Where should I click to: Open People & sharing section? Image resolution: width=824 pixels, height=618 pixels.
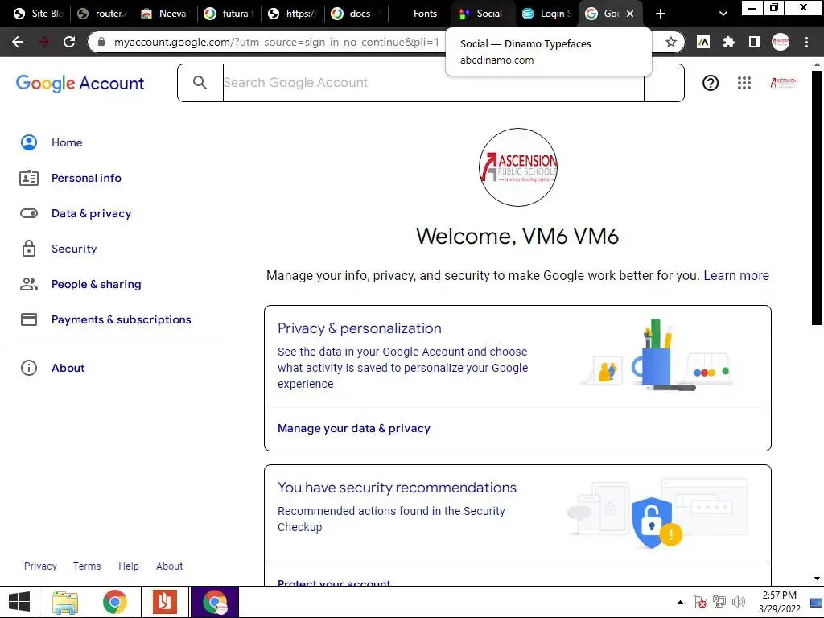click(97, 284)
